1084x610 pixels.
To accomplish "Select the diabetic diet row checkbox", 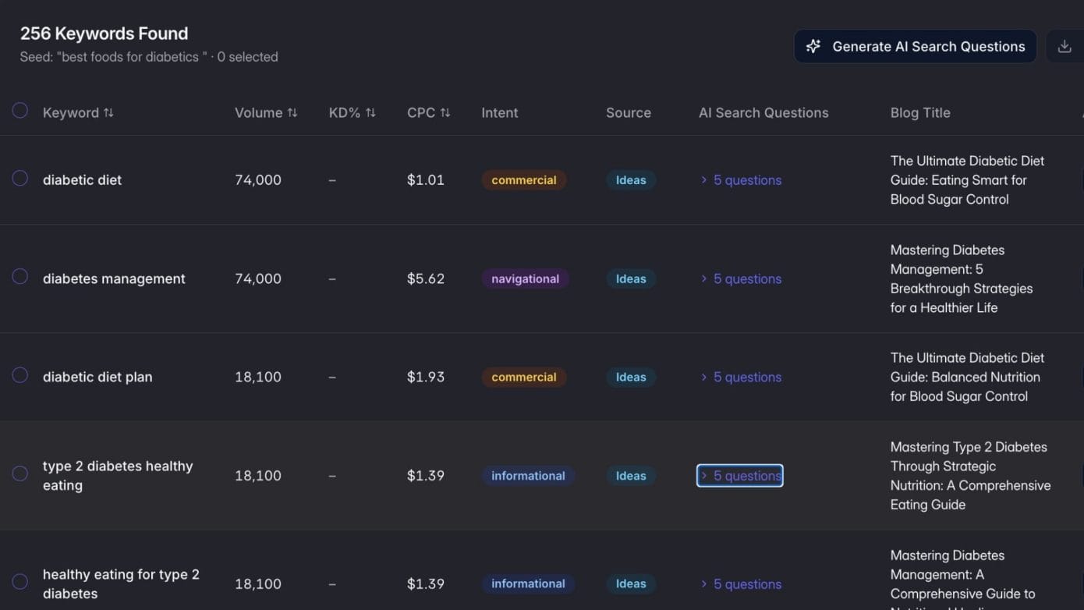I will click(20, 179).
